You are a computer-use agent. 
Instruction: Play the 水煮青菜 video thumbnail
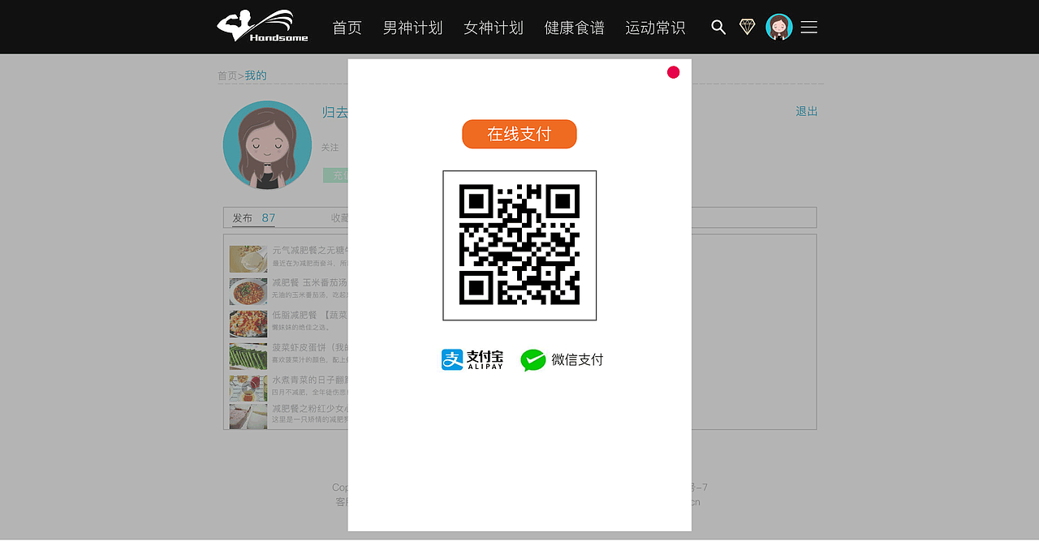coord(248,389)
